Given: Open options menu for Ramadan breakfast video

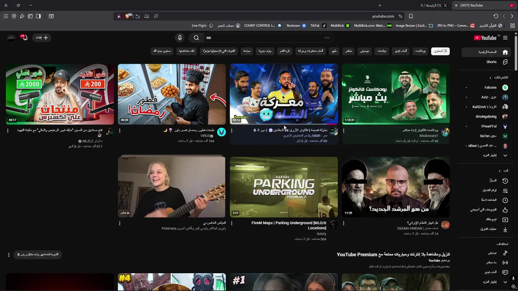Looking at the screenshot, I should (119, 131).
